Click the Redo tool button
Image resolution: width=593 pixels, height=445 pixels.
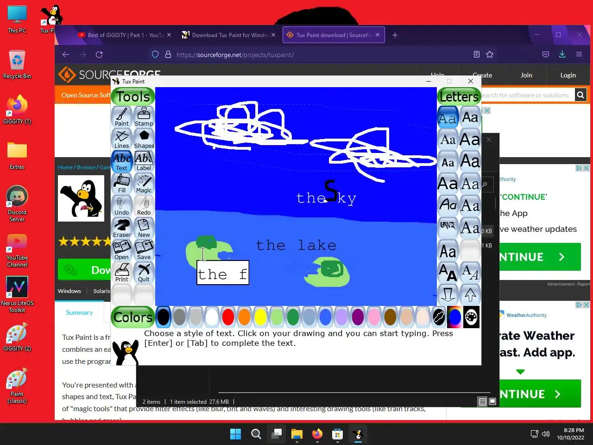[144, 206]
